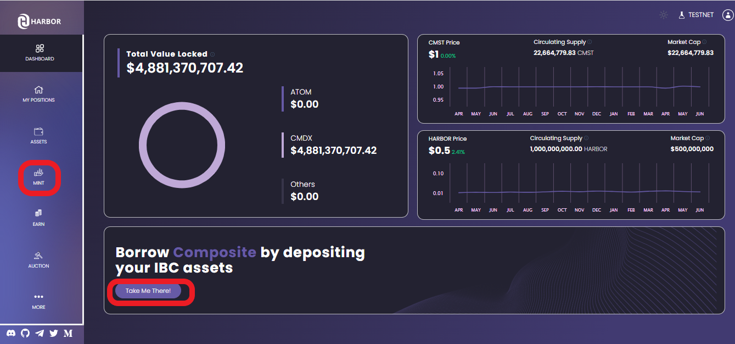This screenshot has height=344, width=735.
Task: Click the $500,000,000 market cap value
Action: 692,149
